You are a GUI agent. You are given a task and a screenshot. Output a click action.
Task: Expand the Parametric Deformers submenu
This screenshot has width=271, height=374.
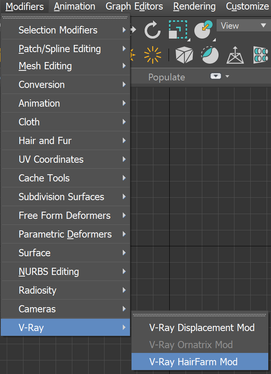tap(60, 234)
